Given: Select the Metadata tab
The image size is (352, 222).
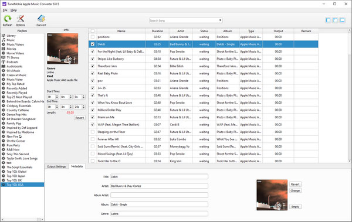Looking at the screenshot, I should pos(77,166).
